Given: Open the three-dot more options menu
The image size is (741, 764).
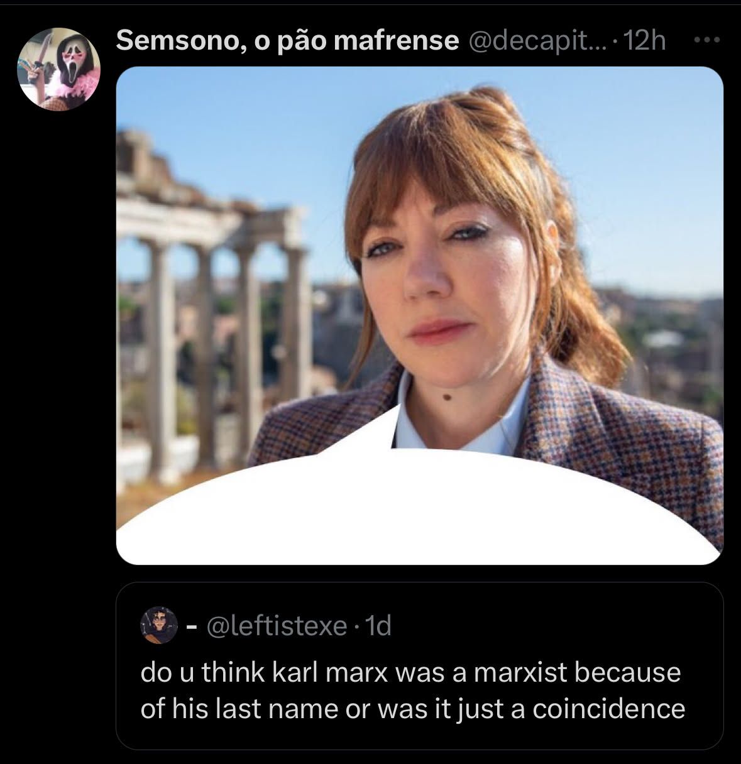Looking at the screenshot, I should tap(708, 41).
